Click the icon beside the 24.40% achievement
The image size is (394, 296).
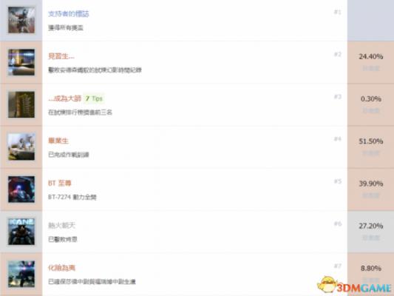(21, 62)
